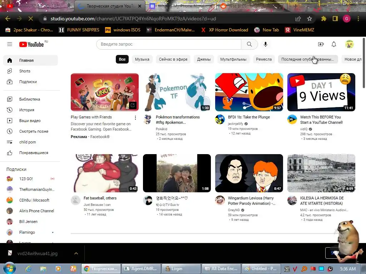Image resolution: width=366 pixels, height=274 pixels.
Task: Open Windows Explorer folder in taskbar
Action: (43, 269)
